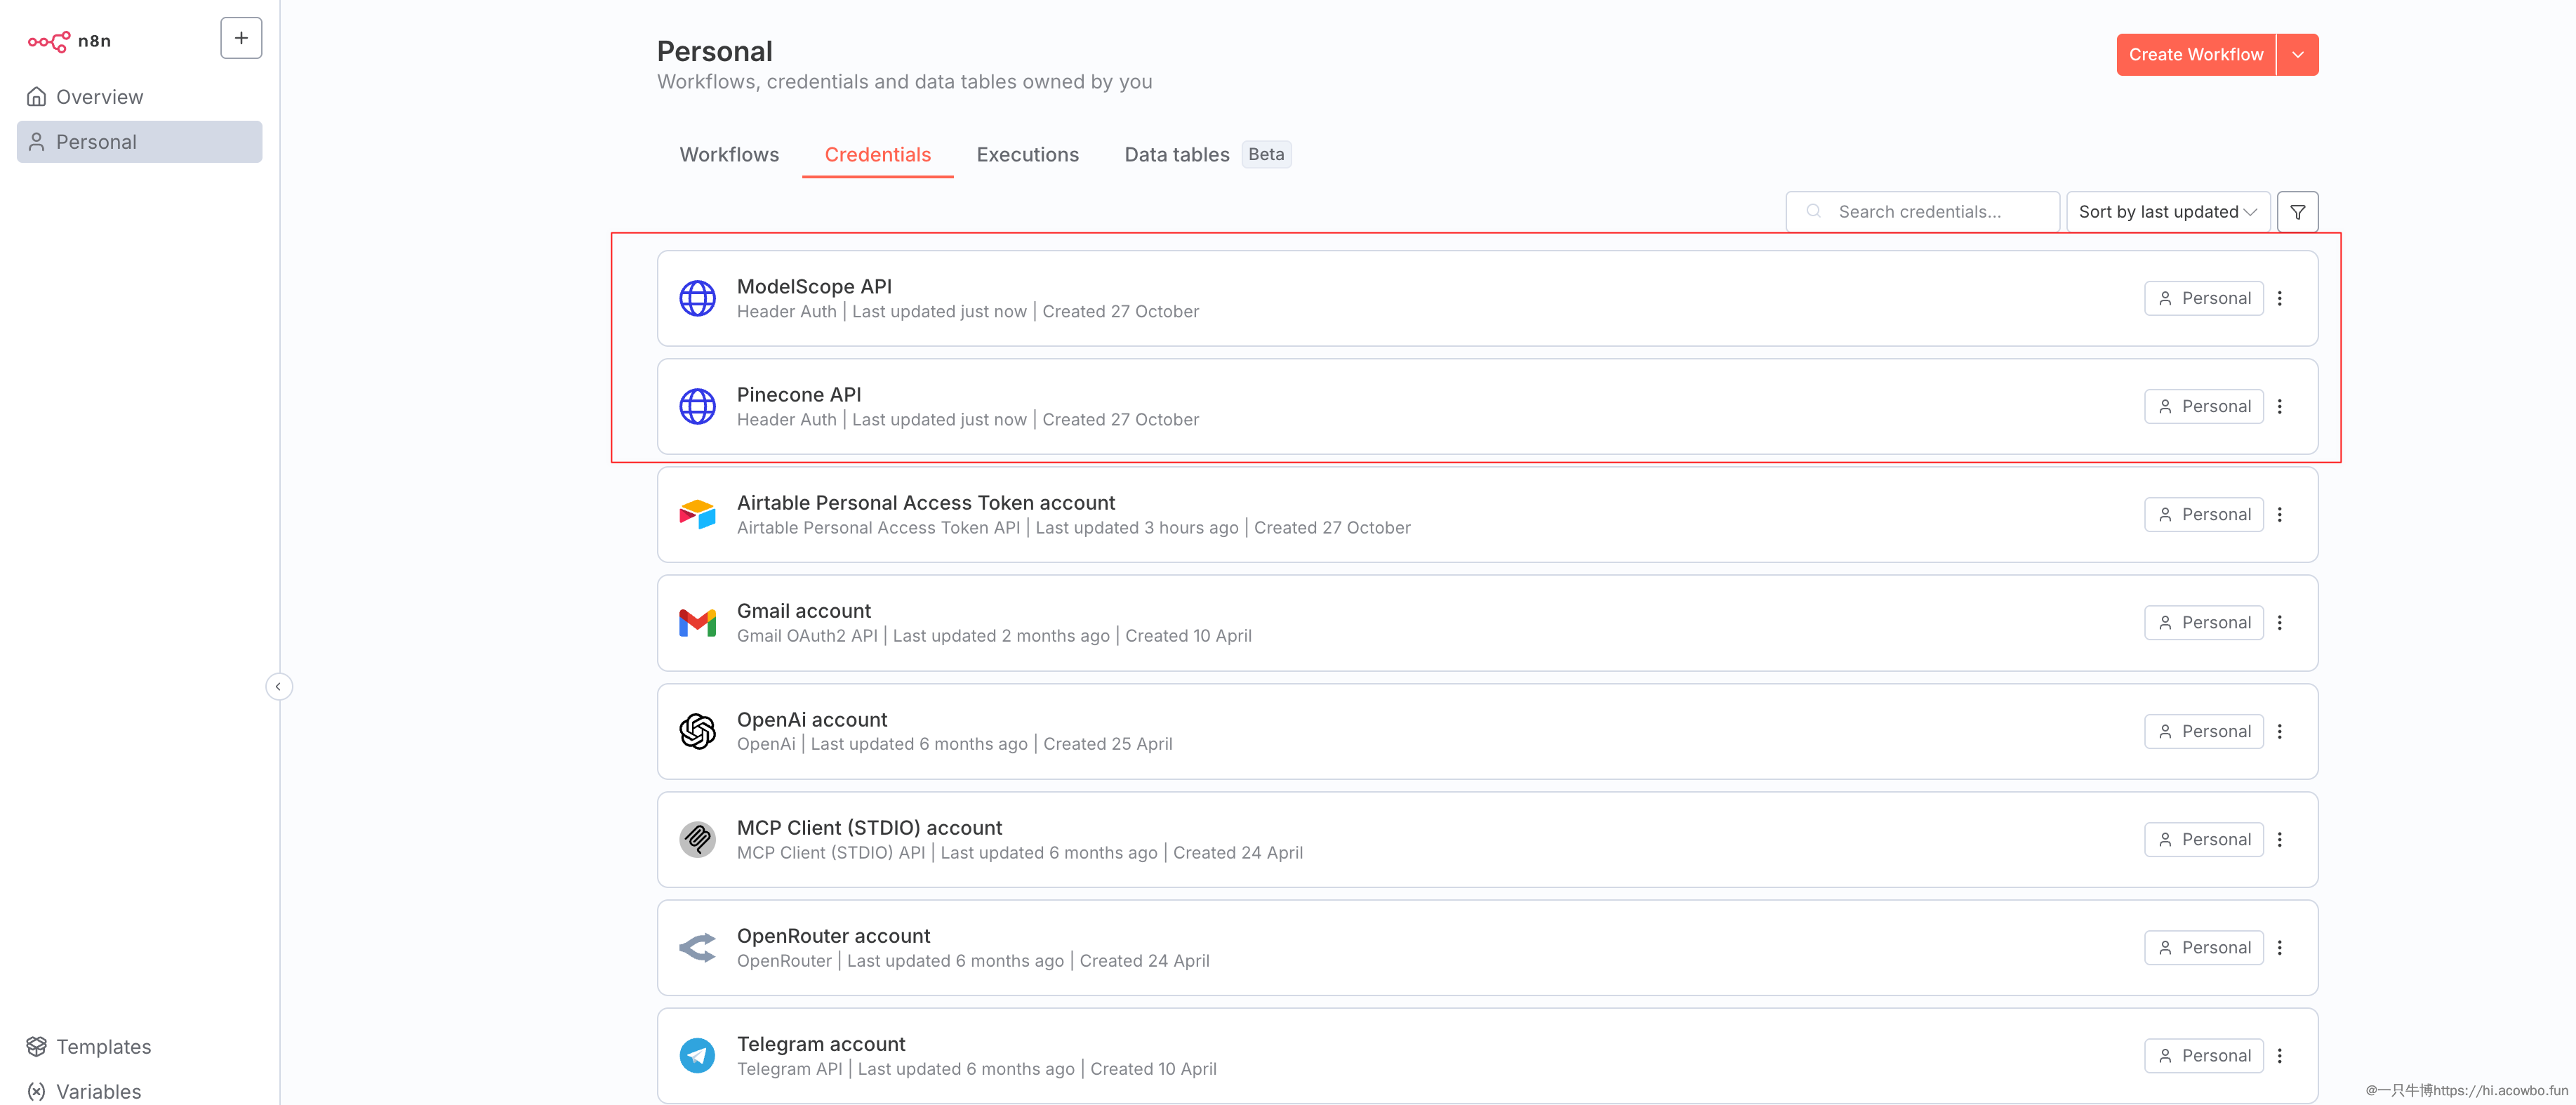Click the n8n logo icon
The image size is (2576, 1105).
point(49,41)
